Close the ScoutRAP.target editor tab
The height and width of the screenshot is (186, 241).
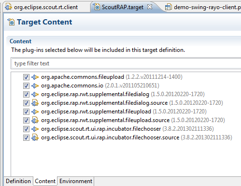point(150,7)
